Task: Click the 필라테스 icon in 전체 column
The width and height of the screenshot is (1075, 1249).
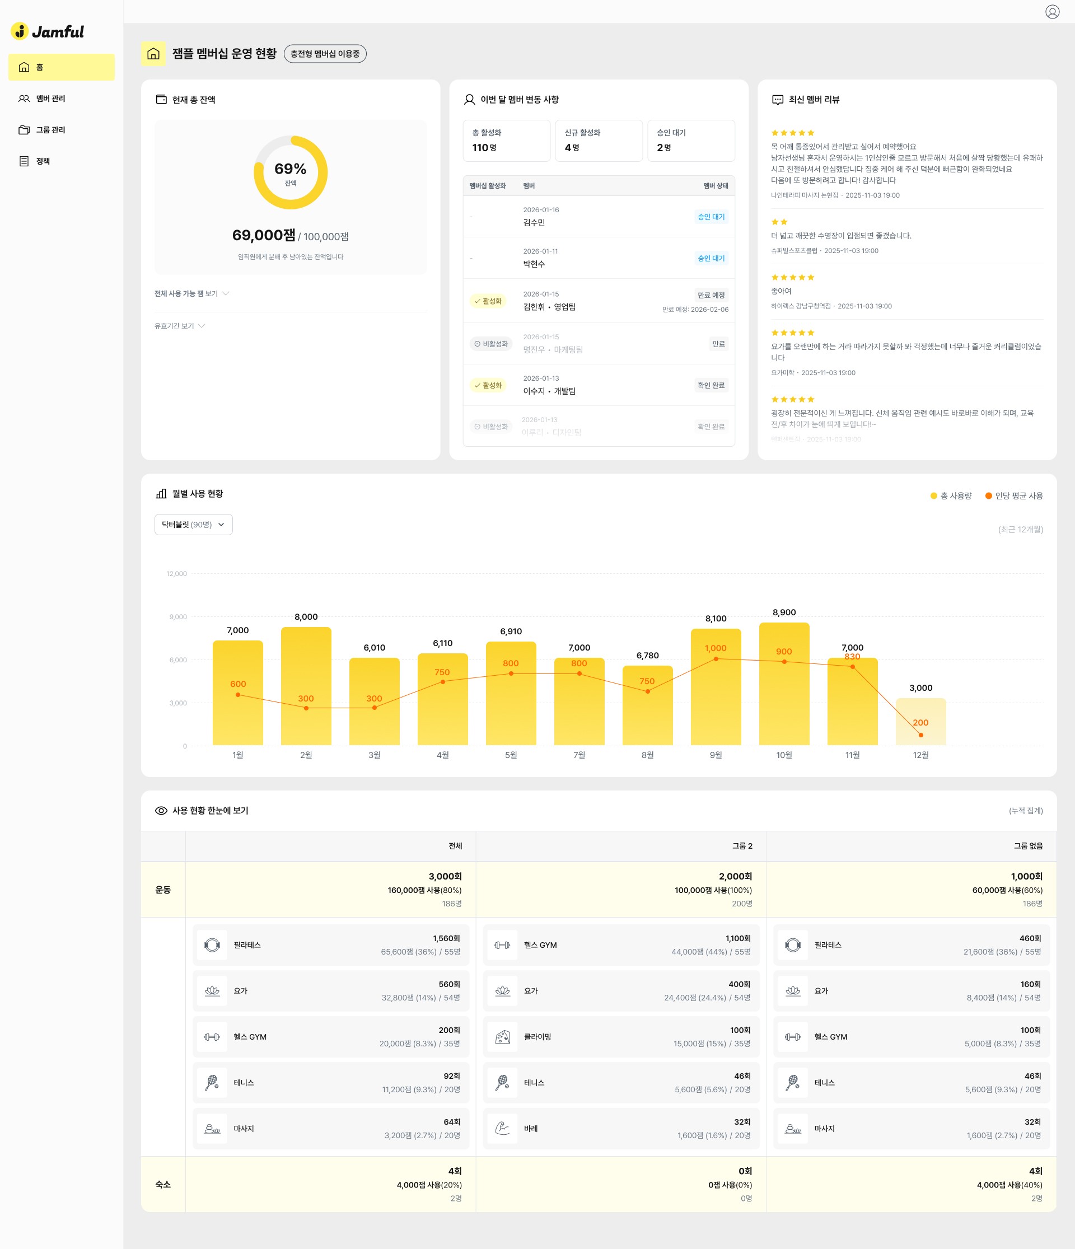Action: pos(212,944)
